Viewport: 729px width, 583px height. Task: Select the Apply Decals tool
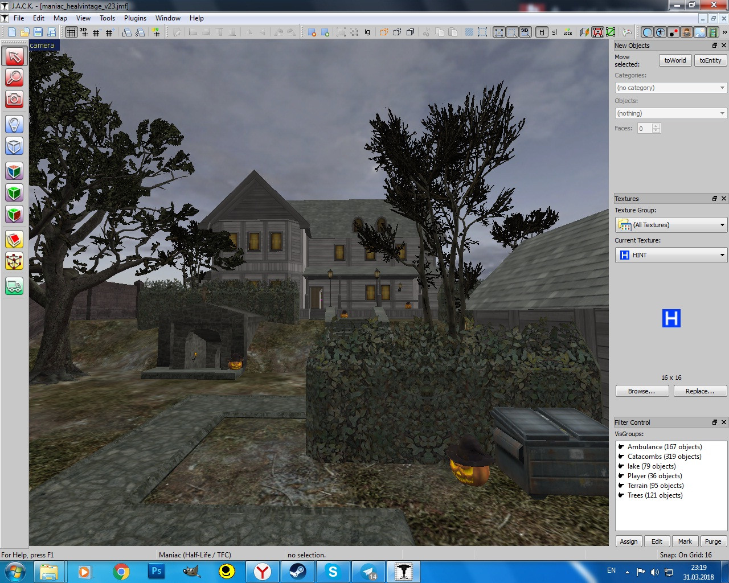[14, 215]
